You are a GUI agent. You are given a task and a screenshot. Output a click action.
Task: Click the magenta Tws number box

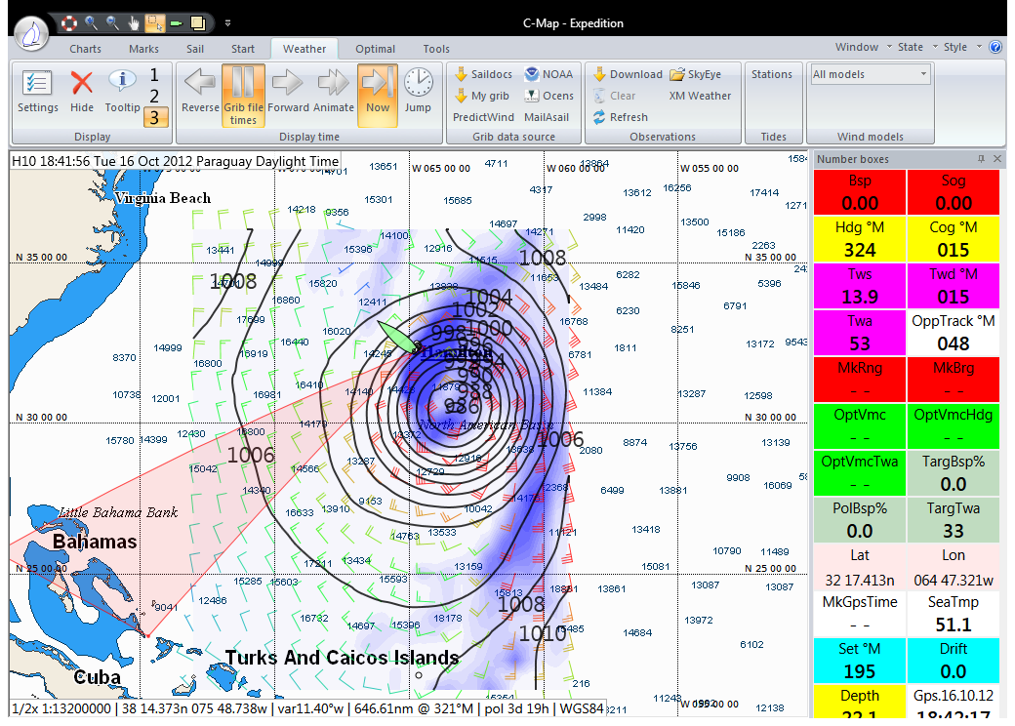tap(860, 287)
